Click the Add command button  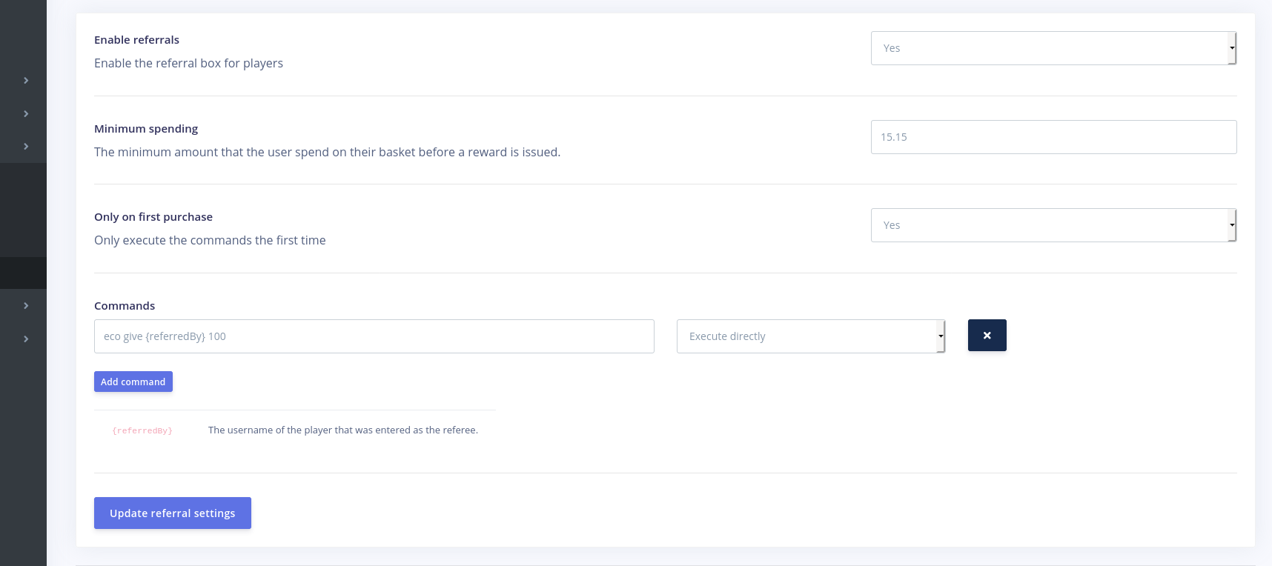coord(133,382)
